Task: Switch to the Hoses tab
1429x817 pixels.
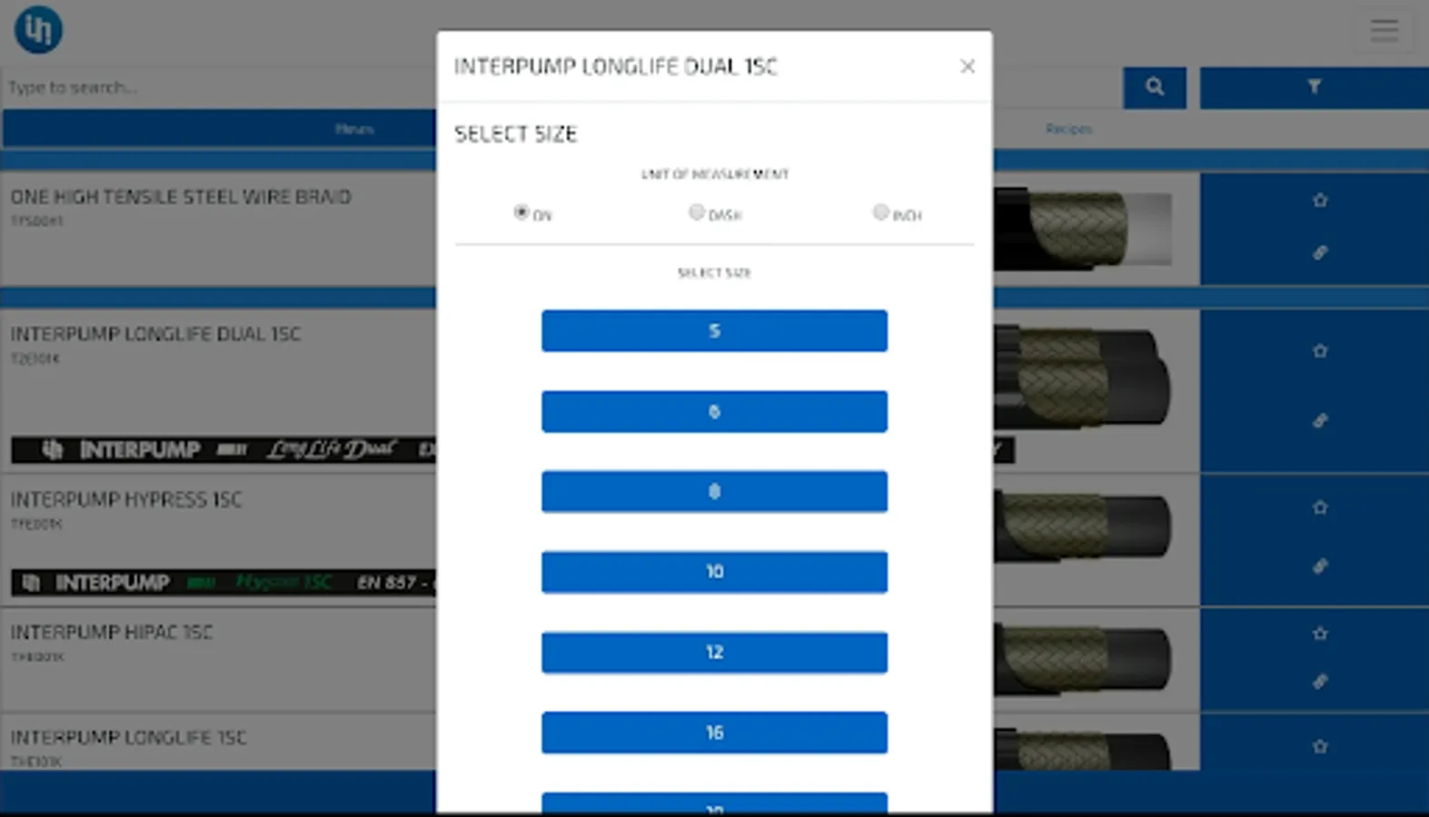Action: click(354, 129)
